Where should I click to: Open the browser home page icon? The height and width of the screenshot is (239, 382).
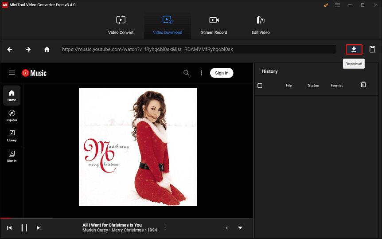[x=47, y=50]
